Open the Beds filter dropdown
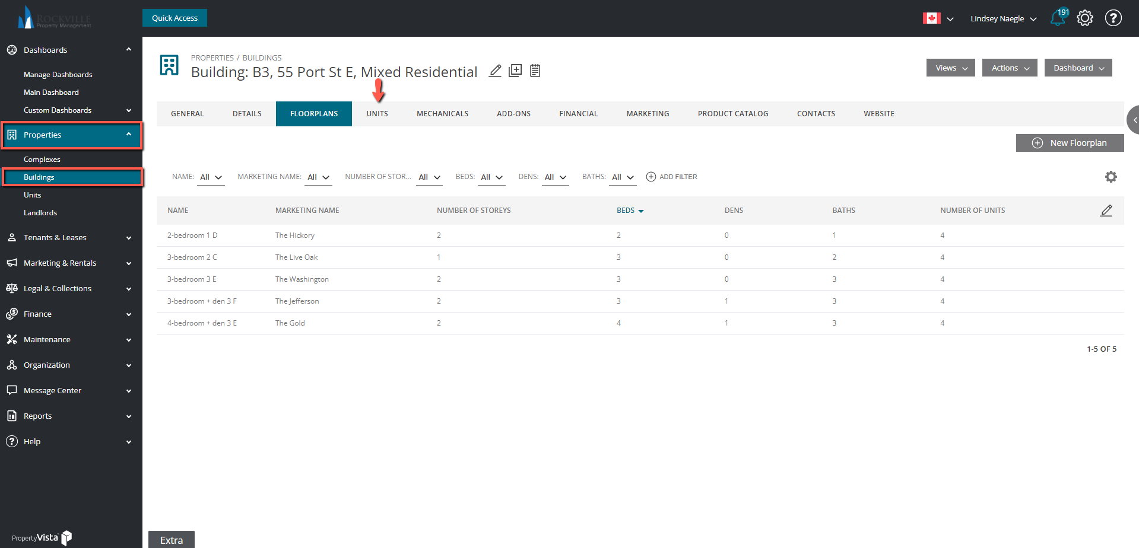The height and width of the screenshot is (548, 1139). (491, 177)
